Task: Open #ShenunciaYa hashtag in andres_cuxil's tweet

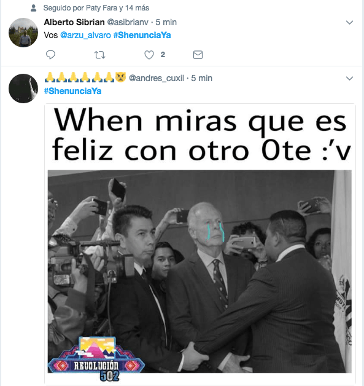Action: 73,91
